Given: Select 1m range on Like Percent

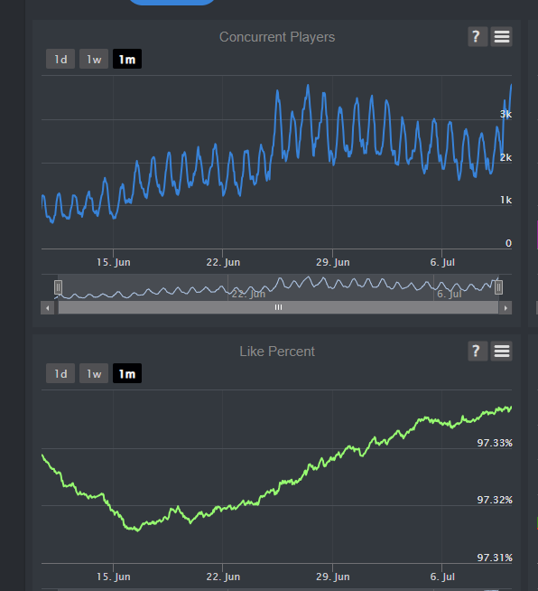Looking at the screenshot, I should click(x=127, y=373).
